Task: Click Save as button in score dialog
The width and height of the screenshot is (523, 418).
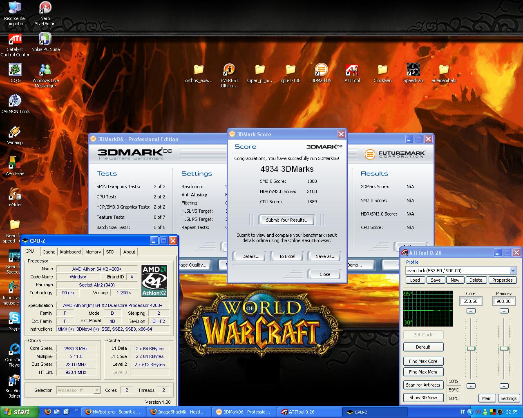Action: [325, 256]
